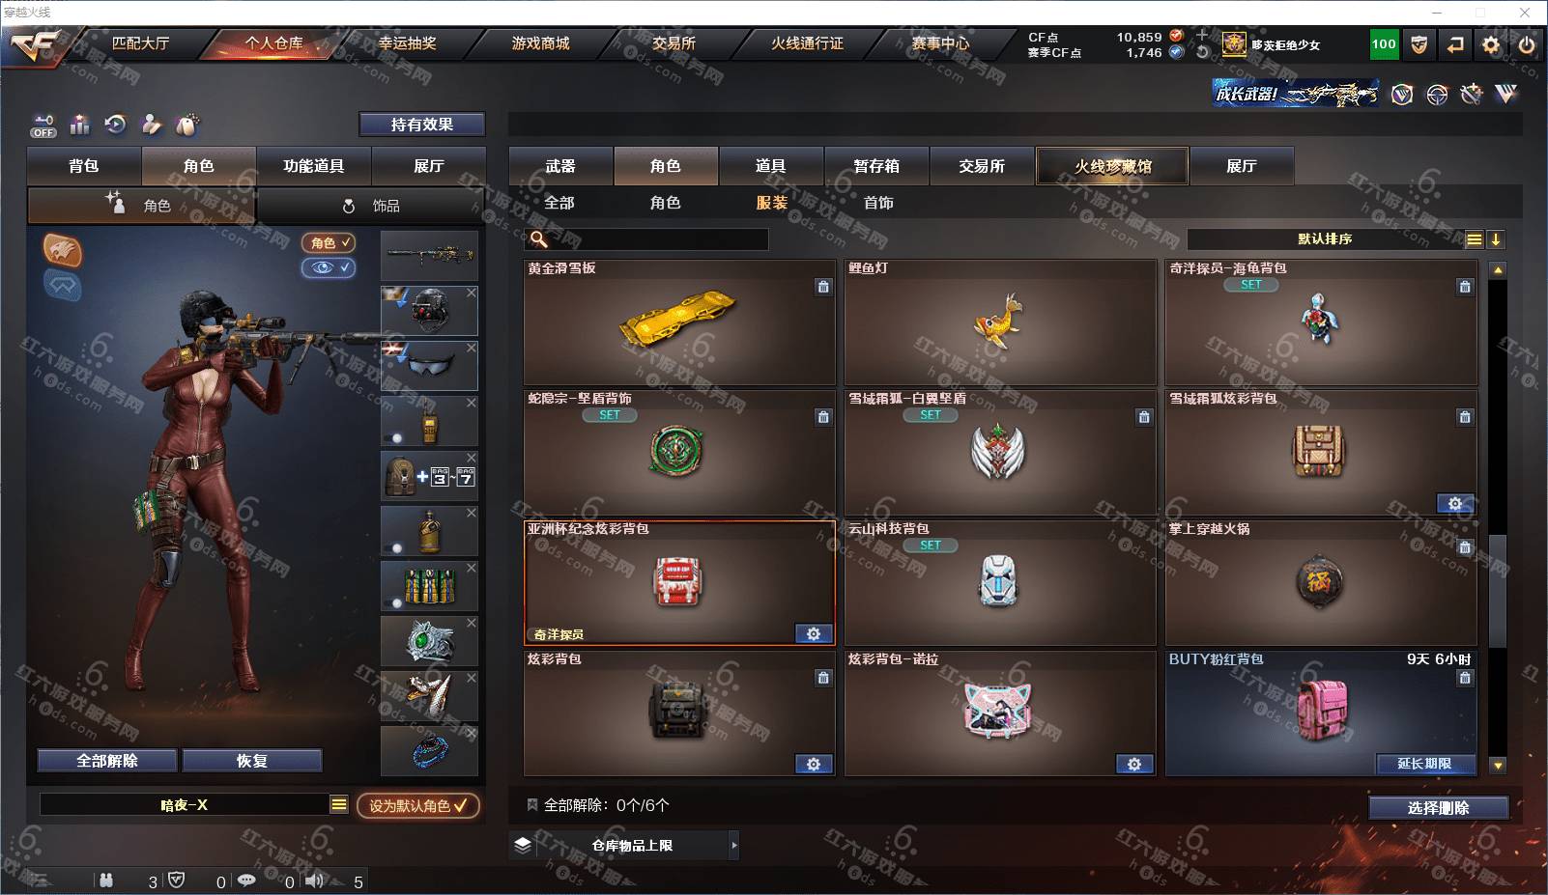Click trash icon on 黄金滑雪板 item
The image size is (1548, 895).
point(823,287)
